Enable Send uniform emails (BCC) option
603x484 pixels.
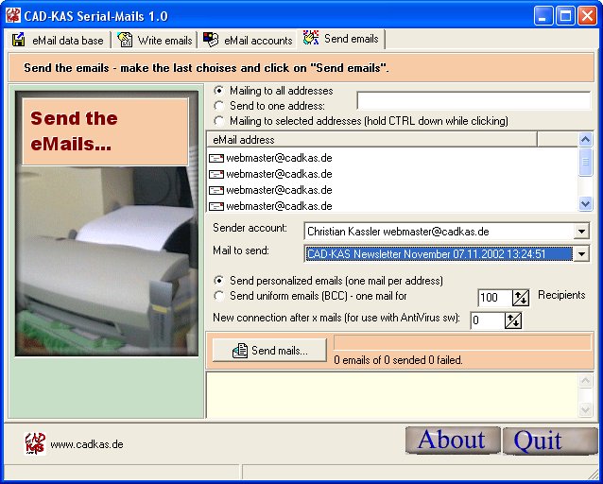(219, 296)
